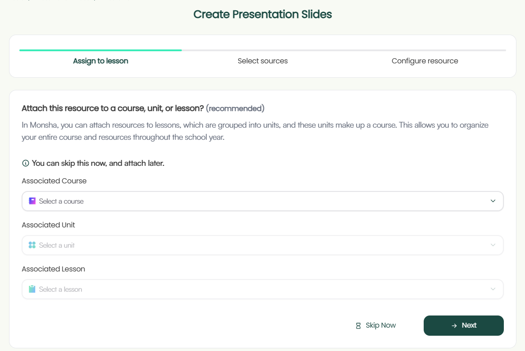This screenshot has height=351, width=525.
Task: Click the teal lesson clipboard icon
Action: coord(32,289)
